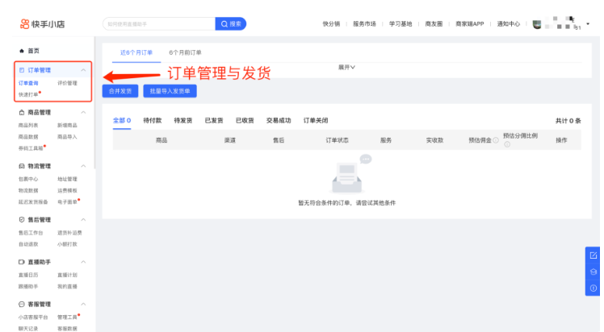
Task: Click the info icon under 预估分佣比例
Action: 506,145
